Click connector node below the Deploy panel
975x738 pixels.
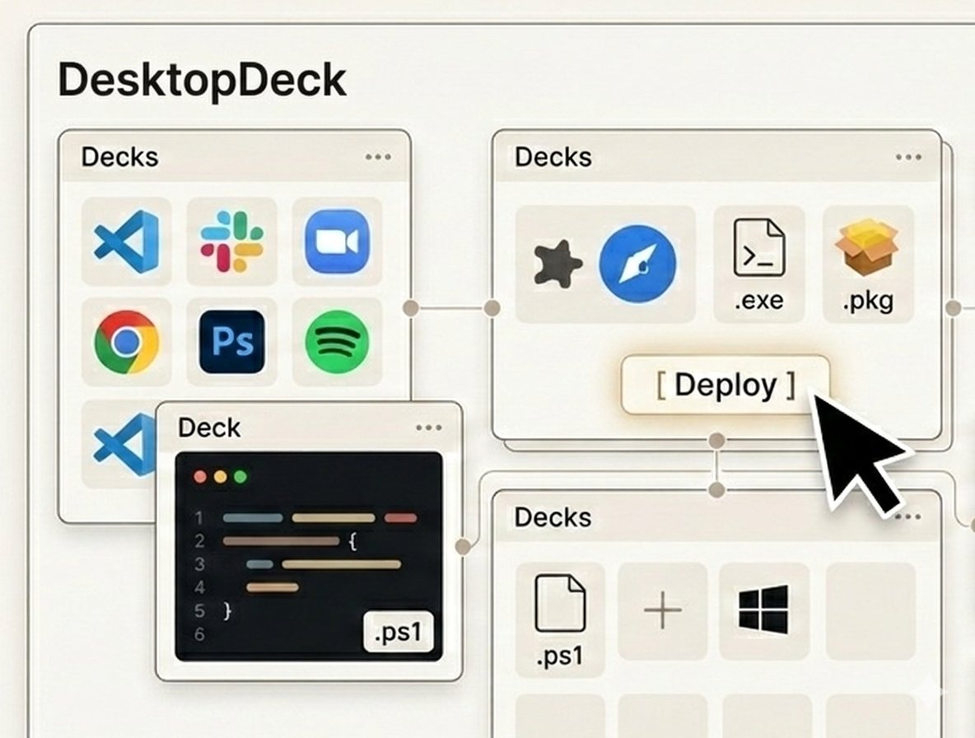(x=717, y=441)
